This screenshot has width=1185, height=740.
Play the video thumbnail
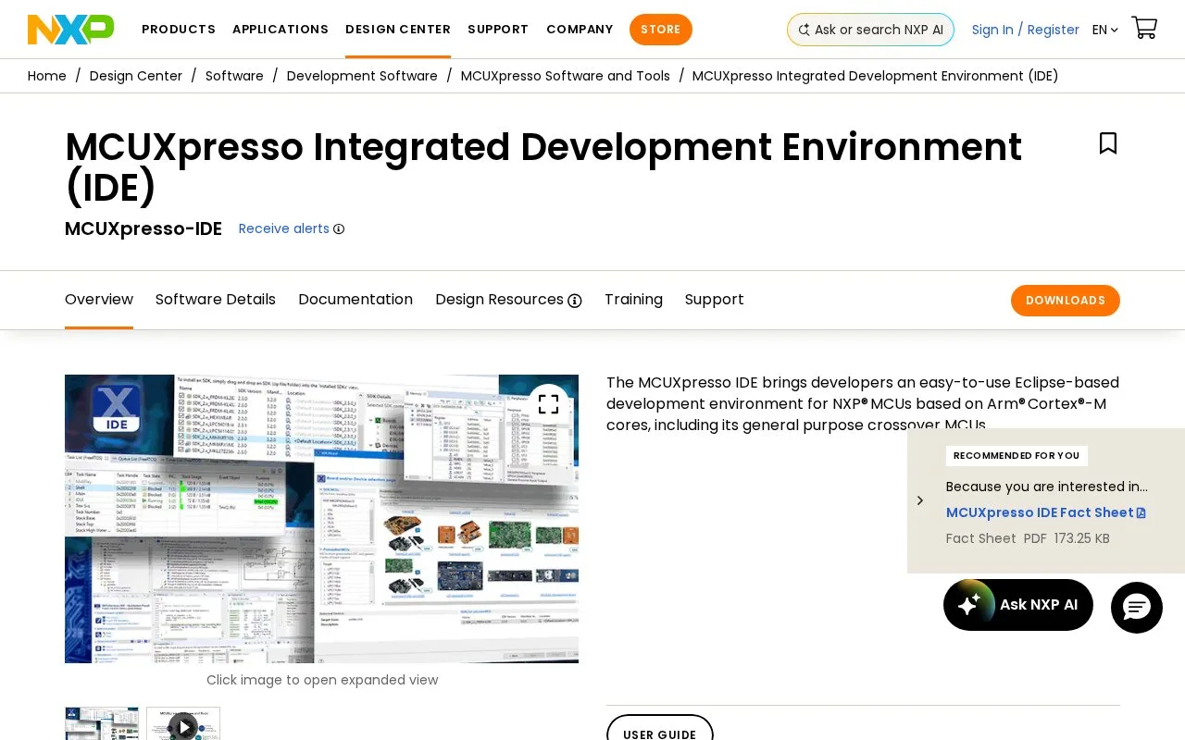coord(183,725)
